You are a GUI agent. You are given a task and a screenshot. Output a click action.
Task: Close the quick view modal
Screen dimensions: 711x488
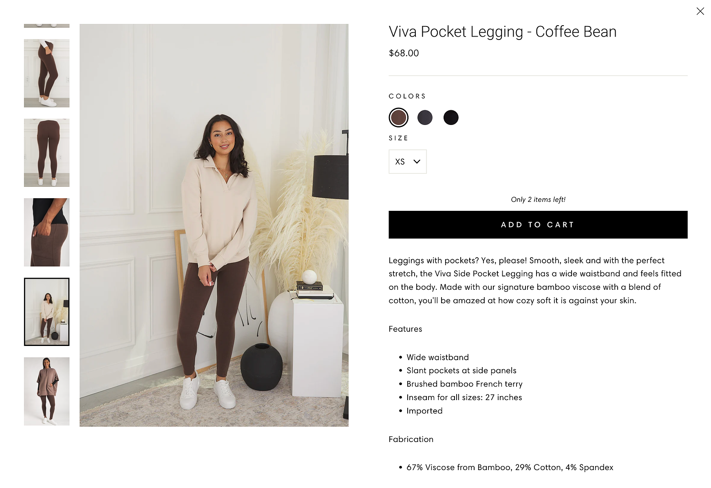click(700, 11)
